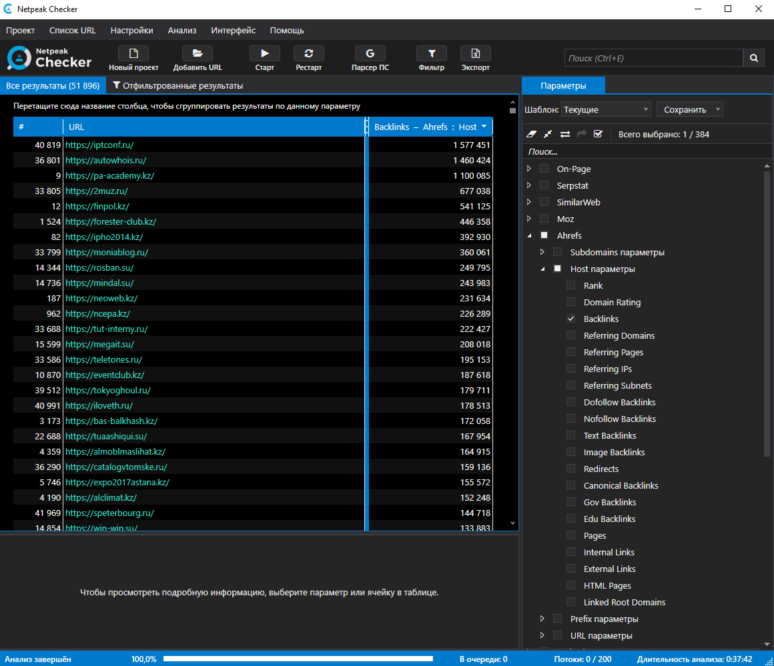The height and width of the screenshot is (666, 774).
Task: Click the magnifier search button
Action: coord(754,58)
